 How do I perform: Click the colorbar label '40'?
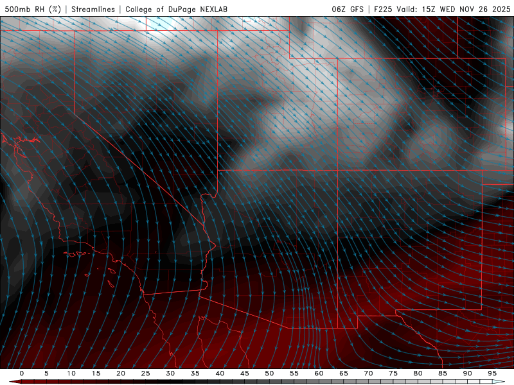click(x=220, y=373)
